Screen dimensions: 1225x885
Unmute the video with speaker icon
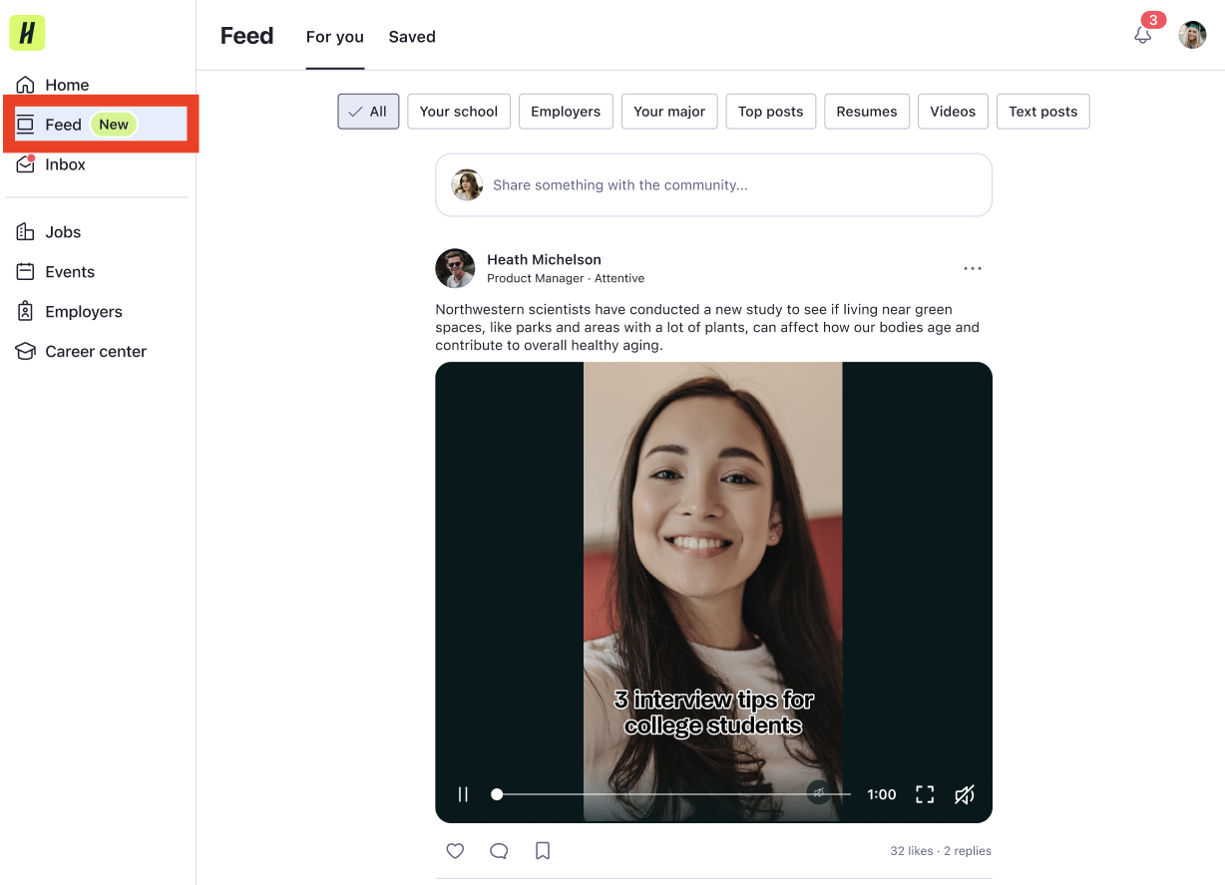coord(964,794)
